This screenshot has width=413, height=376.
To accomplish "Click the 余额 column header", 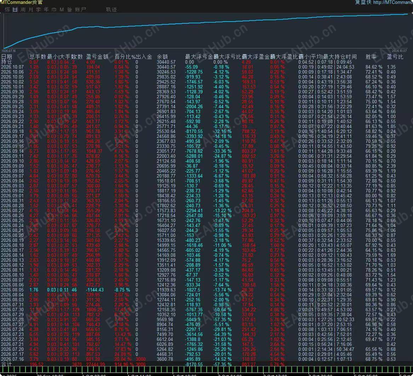I will click(x=162, y=57).
